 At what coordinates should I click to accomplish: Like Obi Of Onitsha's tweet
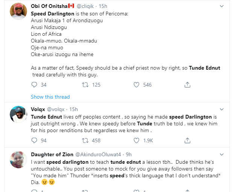[137, 85]
